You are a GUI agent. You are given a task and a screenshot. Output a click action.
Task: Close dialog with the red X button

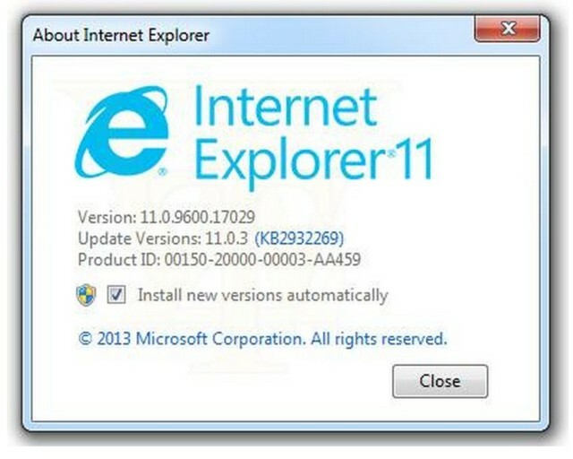coord(508,29)
